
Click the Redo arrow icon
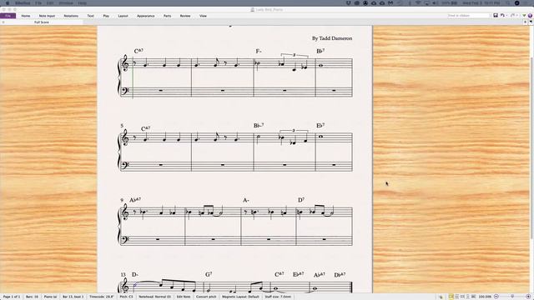tap(512, 15)
